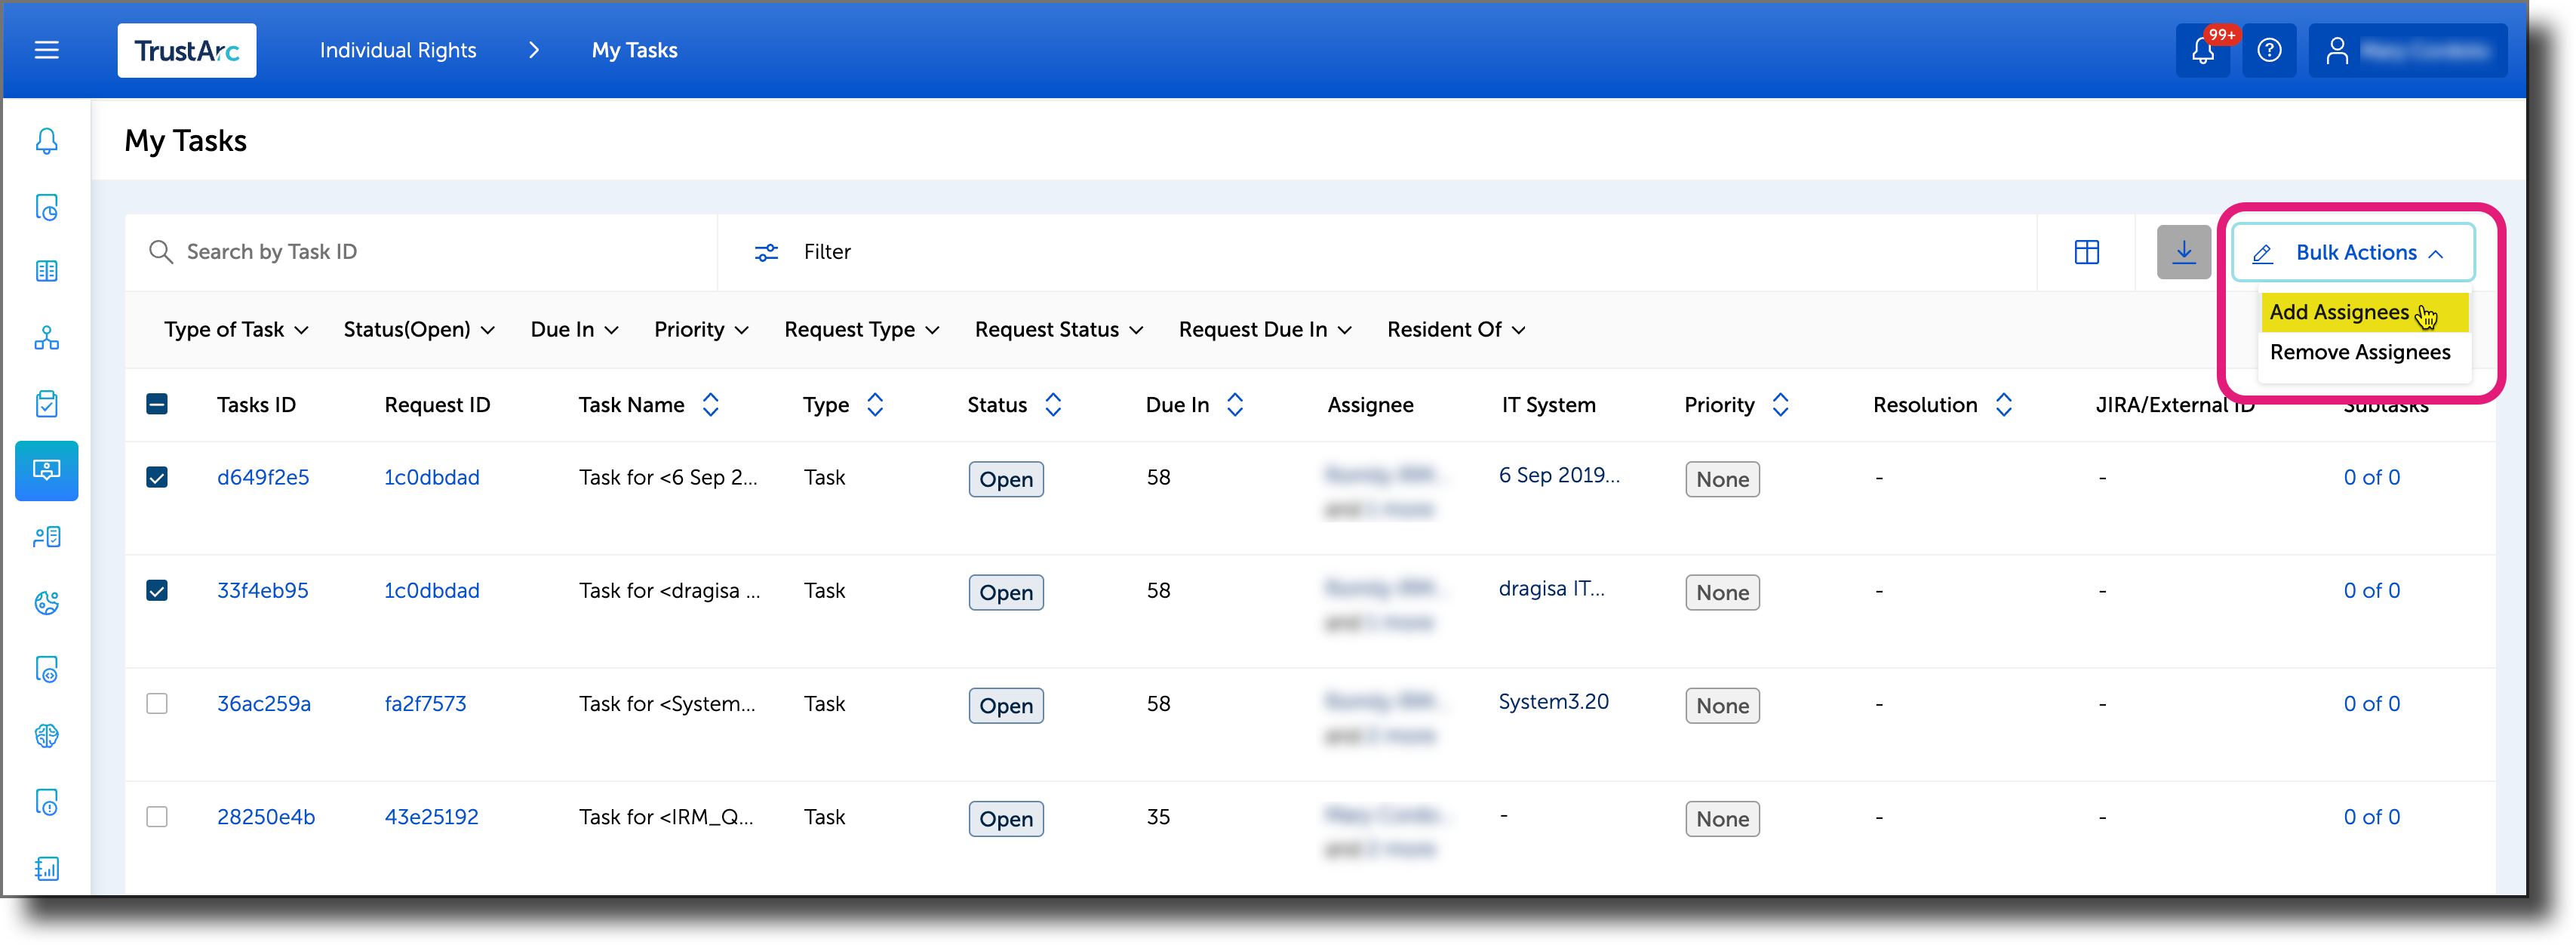Open notifications via the bell icon
Viewport: 2576px width, 945px height.
pyautogui.click(x=2203, y=50)
